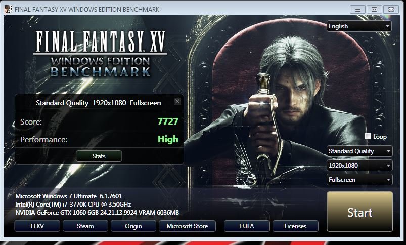Screen dimensions: 406x245
Task: Click the Performance: label
Action: [x=44, y=140]
